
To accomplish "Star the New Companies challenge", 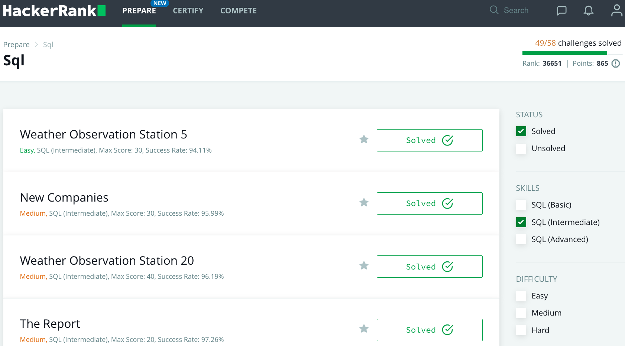I will pyautogui.click(x=364, y=202).
